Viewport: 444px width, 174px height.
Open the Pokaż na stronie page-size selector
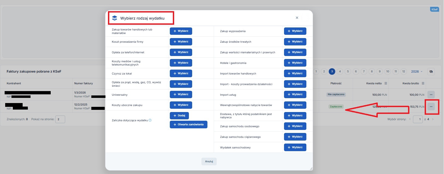(x=60, y=119)
